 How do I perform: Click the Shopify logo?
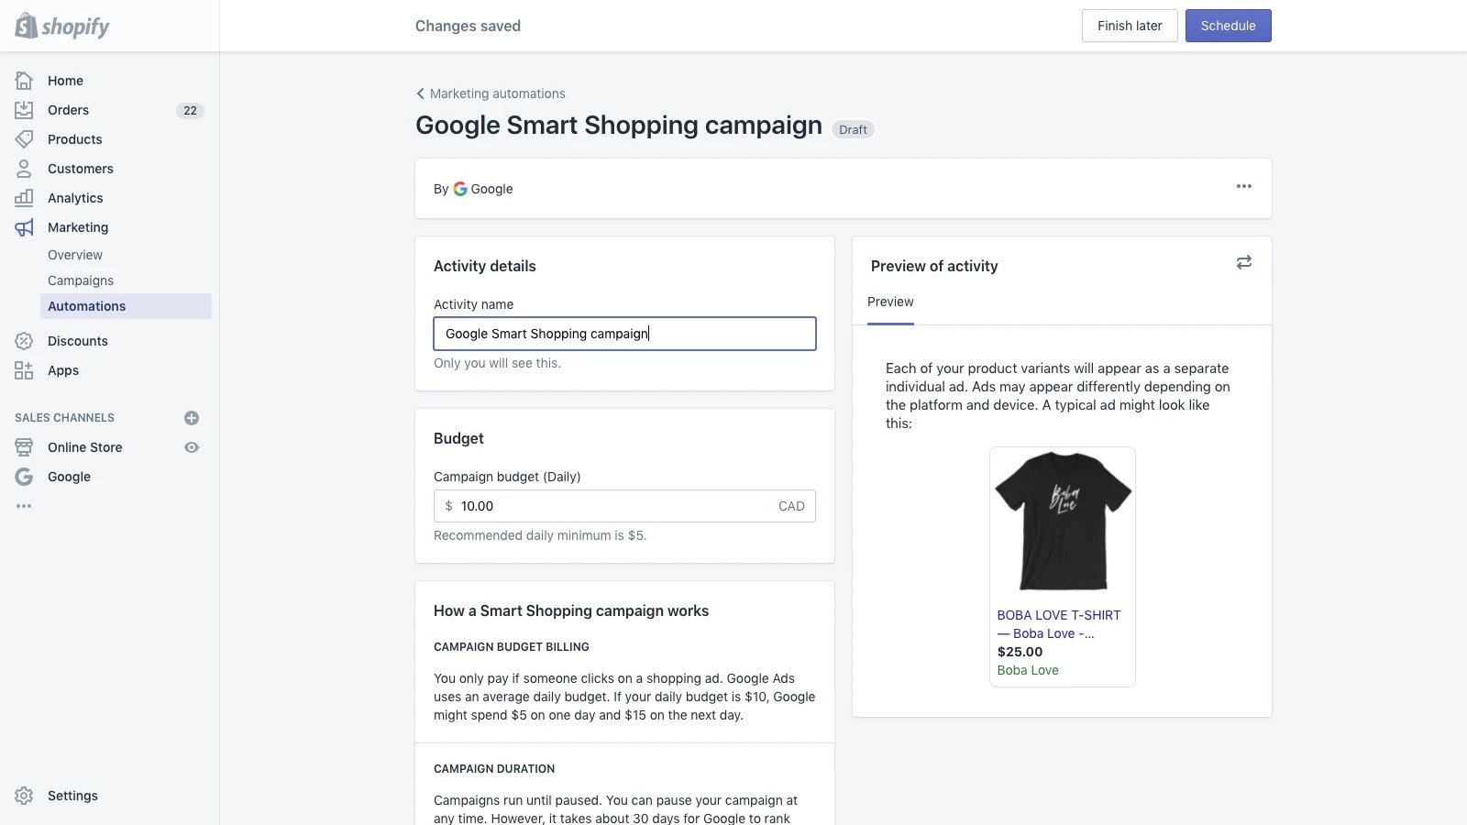pos(62,26)
